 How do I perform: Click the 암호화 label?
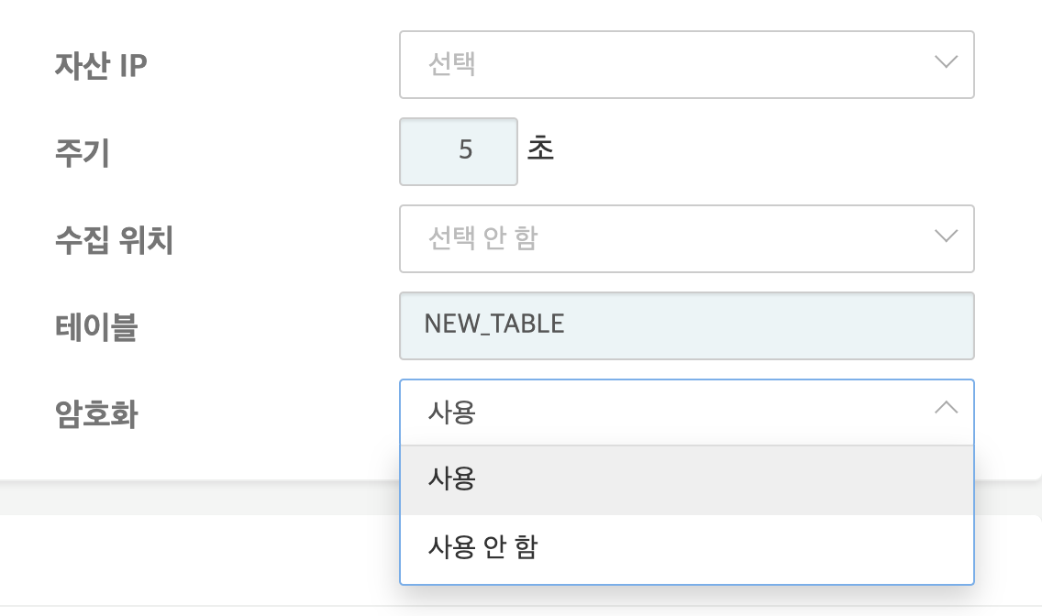(95, 413)
